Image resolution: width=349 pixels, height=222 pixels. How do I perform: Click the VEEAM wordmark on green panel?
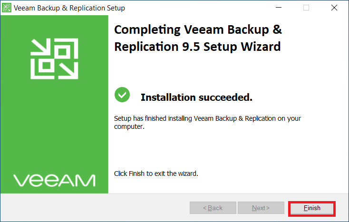pos(54,180)
